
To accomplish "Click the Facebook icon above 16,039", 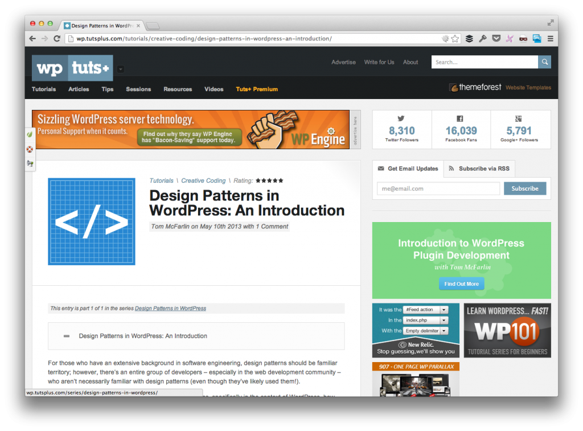I will coord(460,119).
